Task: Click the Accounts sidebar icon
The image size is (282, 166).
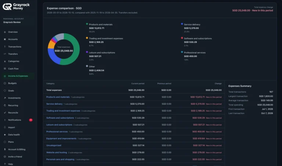Action: tap(5, 39)
